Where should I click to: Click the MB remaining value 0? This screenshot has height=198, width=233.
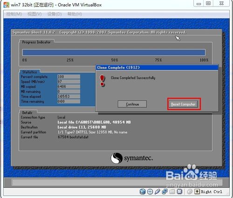69,92
